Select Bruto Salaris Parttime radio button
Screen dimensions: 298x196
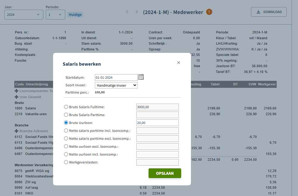[66, 115]
